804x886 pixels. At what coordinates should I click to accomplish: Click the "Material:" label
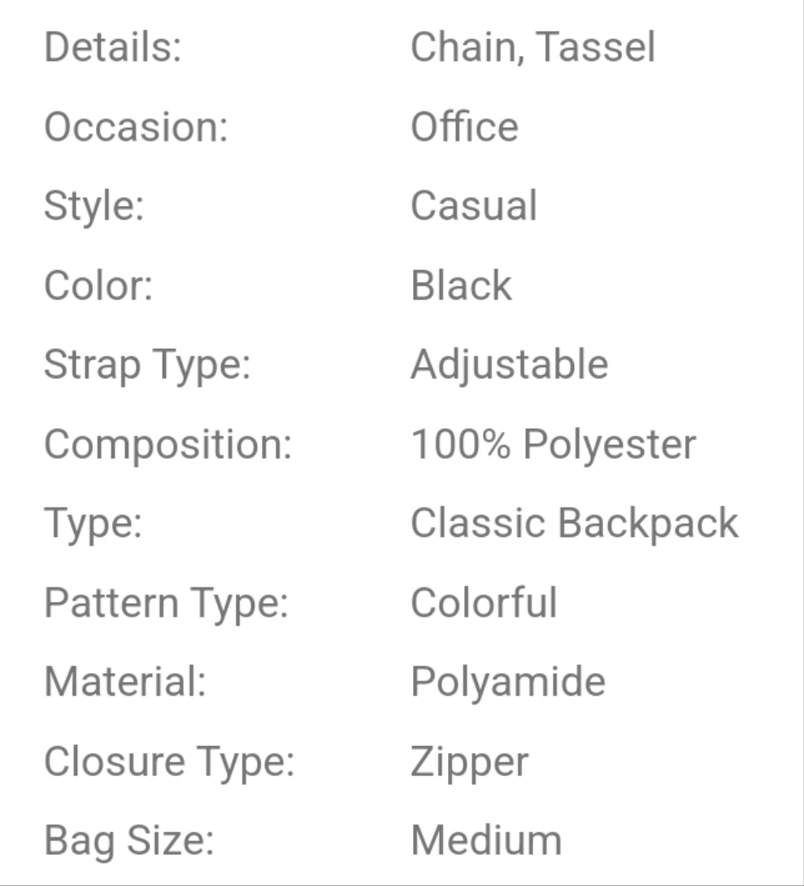[x=125, y=682]
